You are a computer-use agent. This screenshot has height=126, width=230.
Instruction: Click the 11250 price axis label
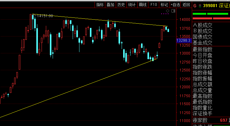click(184, 113)
